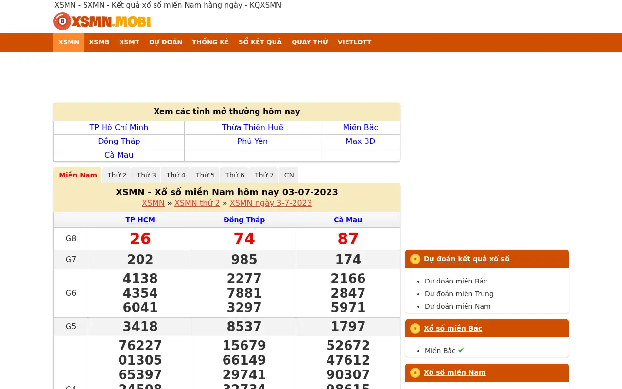Open Dự đoán miền Nam in the sidebar
The image size is (622, 389).
pyautogui.click(x=458, y=306)
